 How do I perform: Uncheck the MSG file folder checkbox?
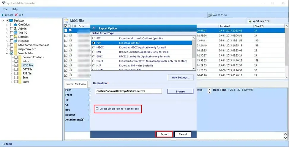[x=16, y=65]
